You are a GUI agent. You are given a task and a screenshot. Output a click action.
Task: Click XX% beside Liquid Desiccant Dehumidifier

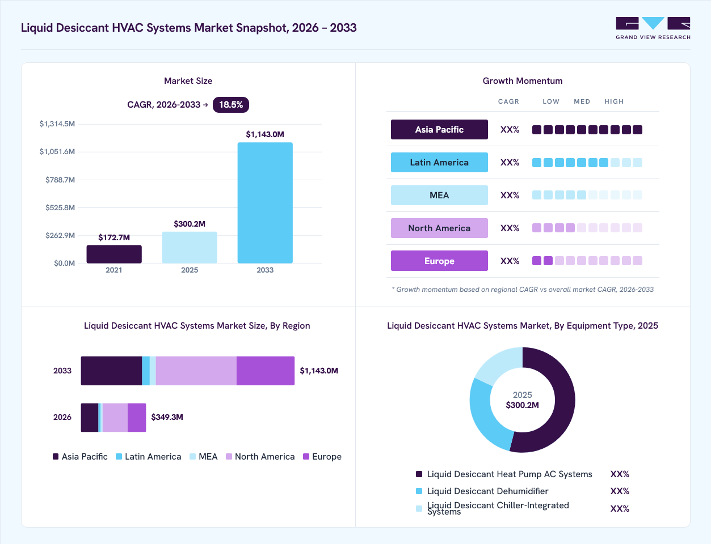coord(620,491)
